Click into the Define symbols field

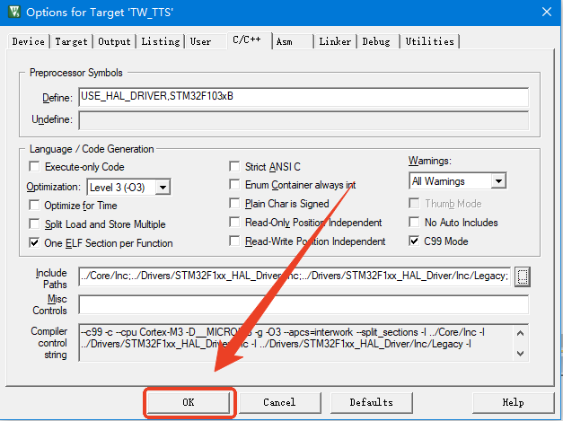(x=303, y=97)
